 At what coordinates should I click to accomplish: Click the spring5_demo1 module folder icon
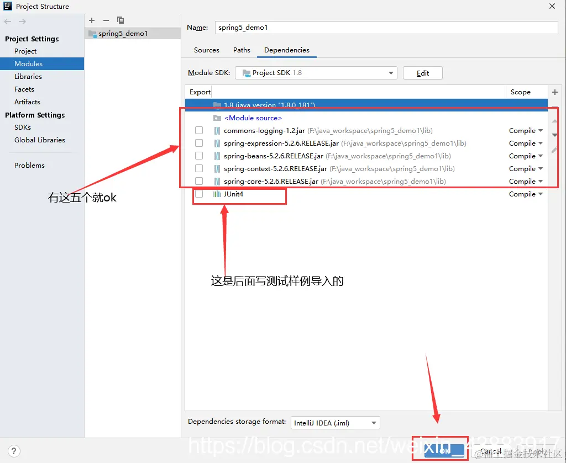tap(92, 34)
